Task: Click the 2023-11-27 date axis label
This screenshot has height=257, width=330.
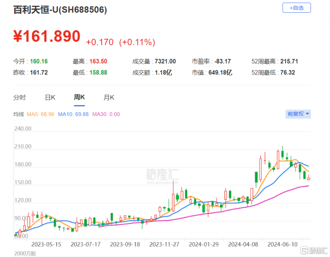Action: pyautogui.click(x=164, y=244)
